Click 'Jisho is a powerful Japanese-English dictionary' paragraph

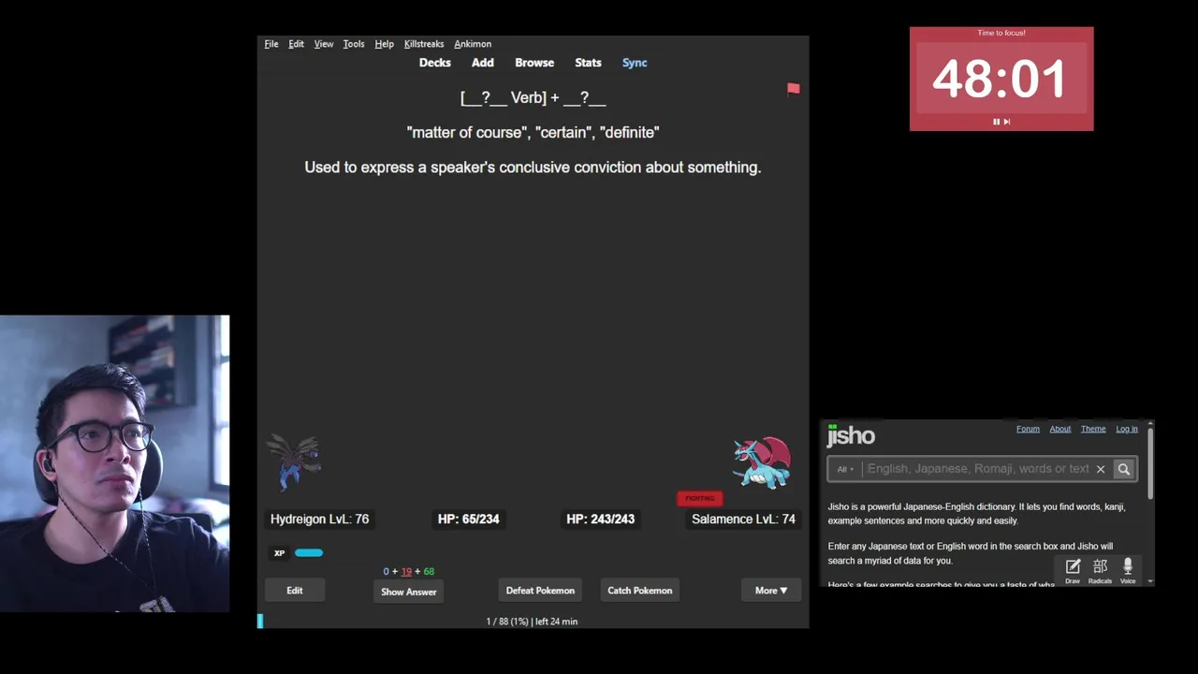click(x=976, y=514)
